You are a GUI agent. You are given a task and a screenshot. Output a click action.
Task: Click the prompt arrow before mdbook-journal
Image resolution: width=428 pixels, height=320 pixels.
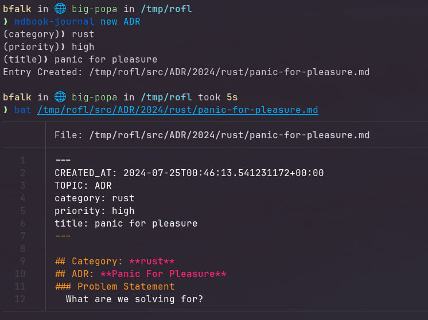click(x=6, y=22)
